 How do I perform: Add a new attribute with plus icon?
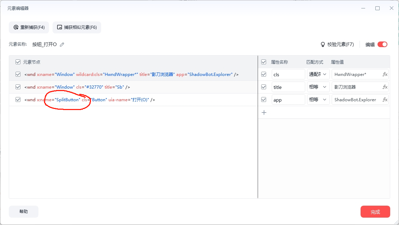coord(264,112)
